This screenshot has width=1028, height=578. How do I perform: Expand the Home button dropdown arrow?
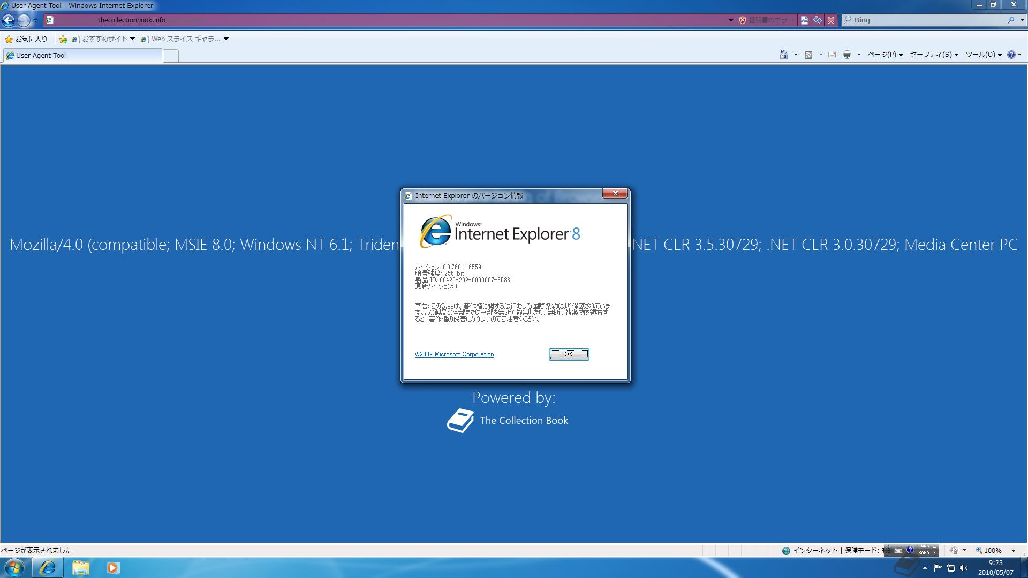[796, 55]
